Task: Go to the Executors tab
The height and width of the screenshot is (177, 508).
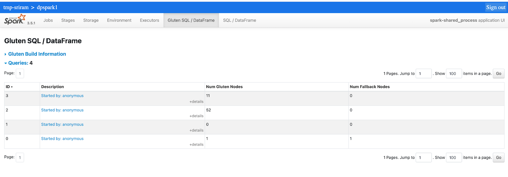Action: pos(150,20)
